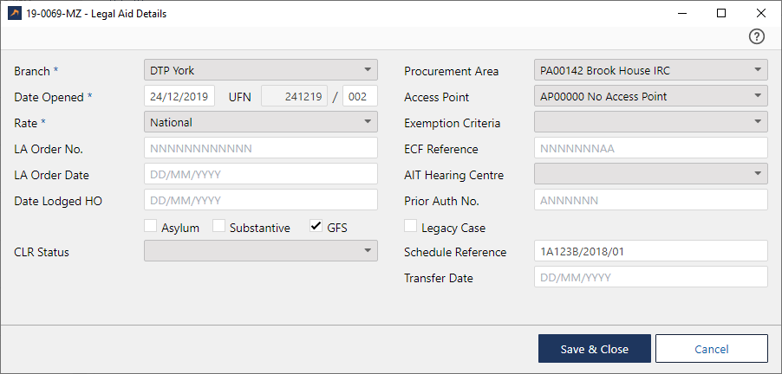Maximize the Legal Aid Details window
This screenshot has width=782, height=374.
click(x=721, y=14)
